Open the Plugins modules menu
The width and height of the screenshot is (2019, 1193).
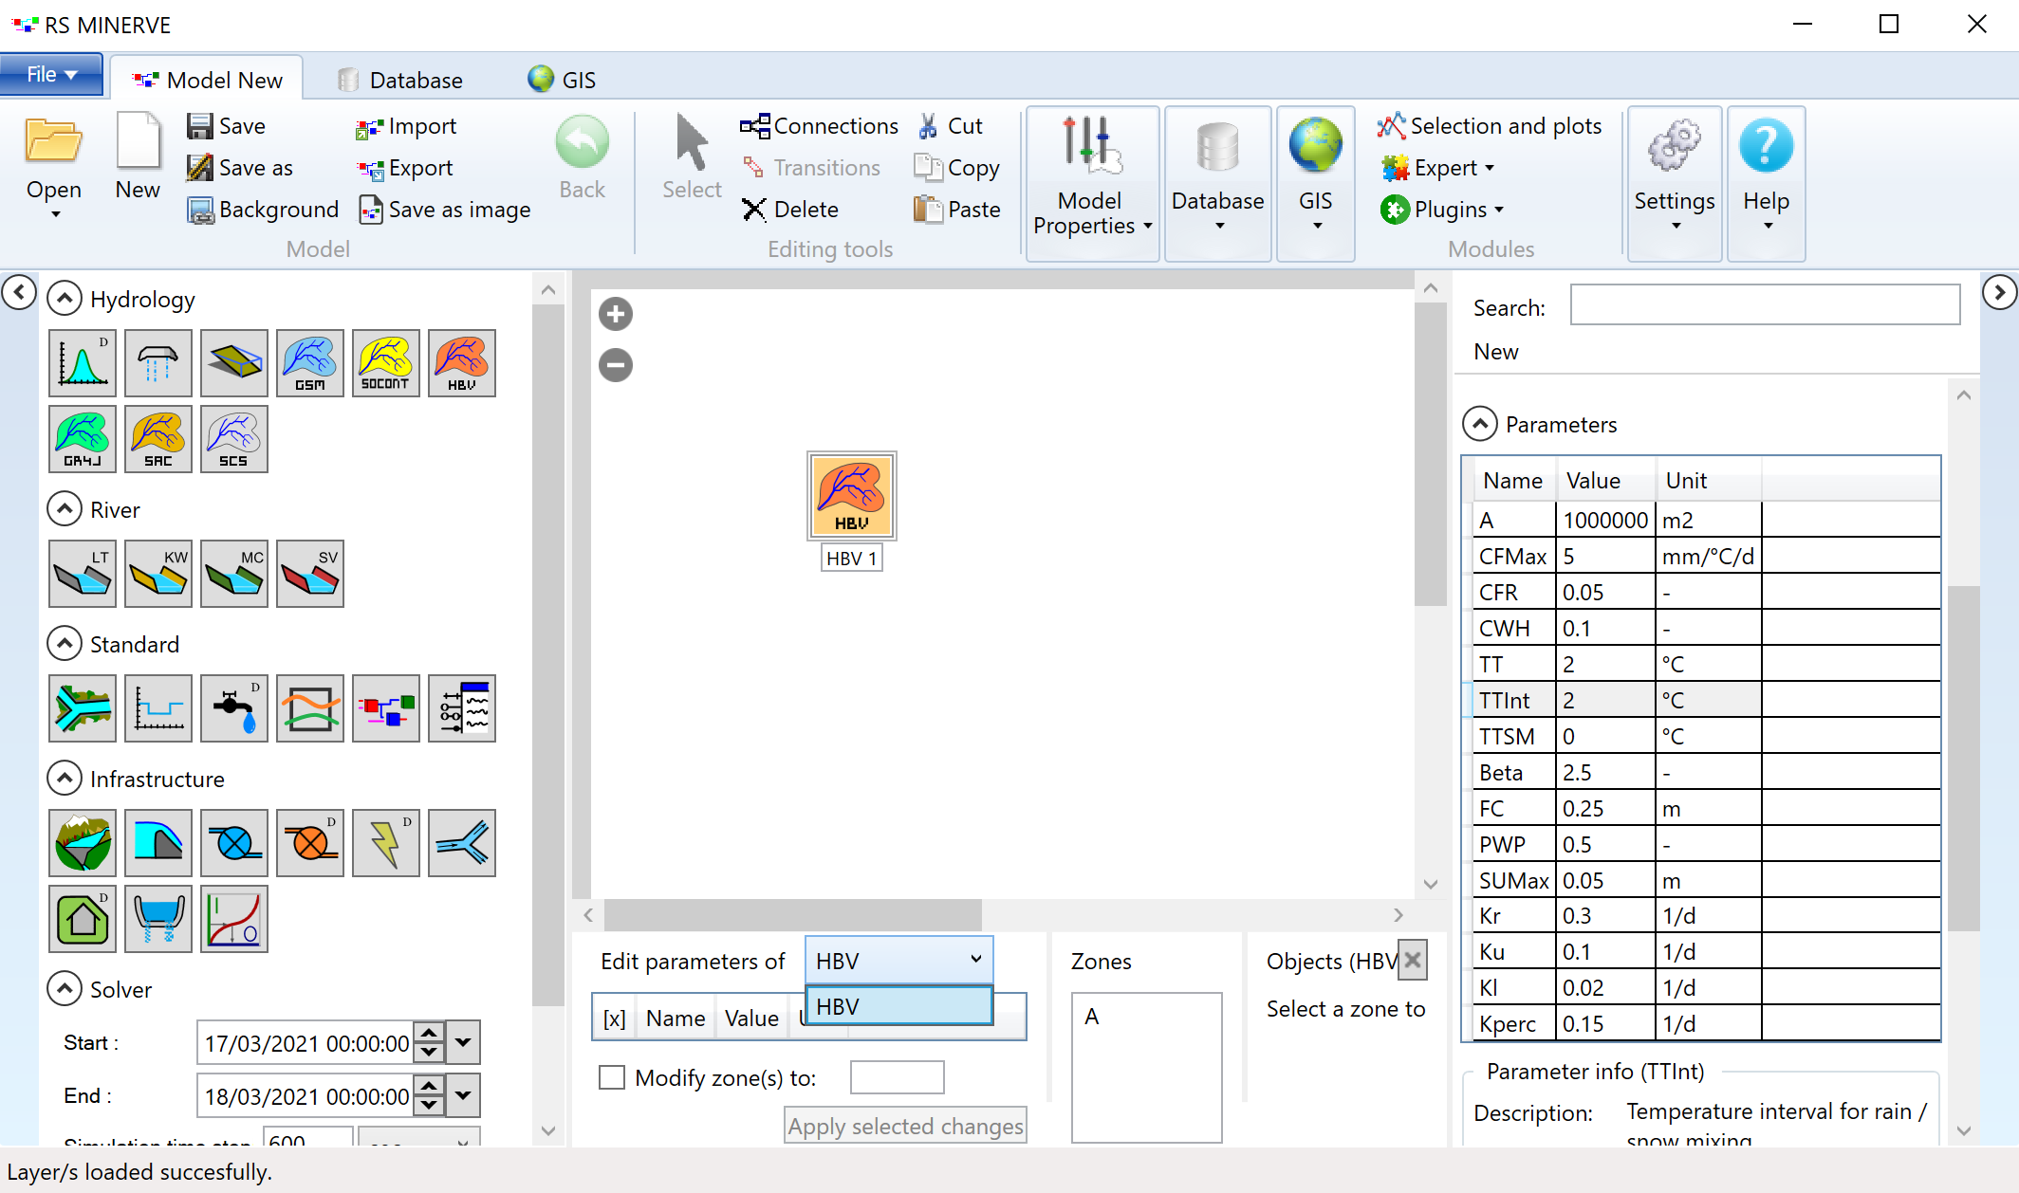click(1442, 210)
